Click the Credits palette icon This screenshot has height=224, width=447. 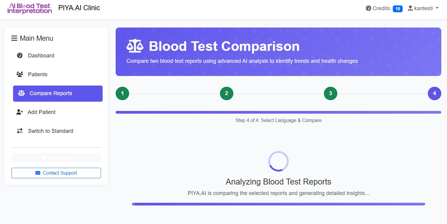(x=369, y=8)
